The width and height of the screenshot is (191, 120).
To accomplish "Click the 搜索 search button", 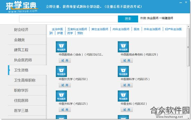I will click(x=128, y=19).
